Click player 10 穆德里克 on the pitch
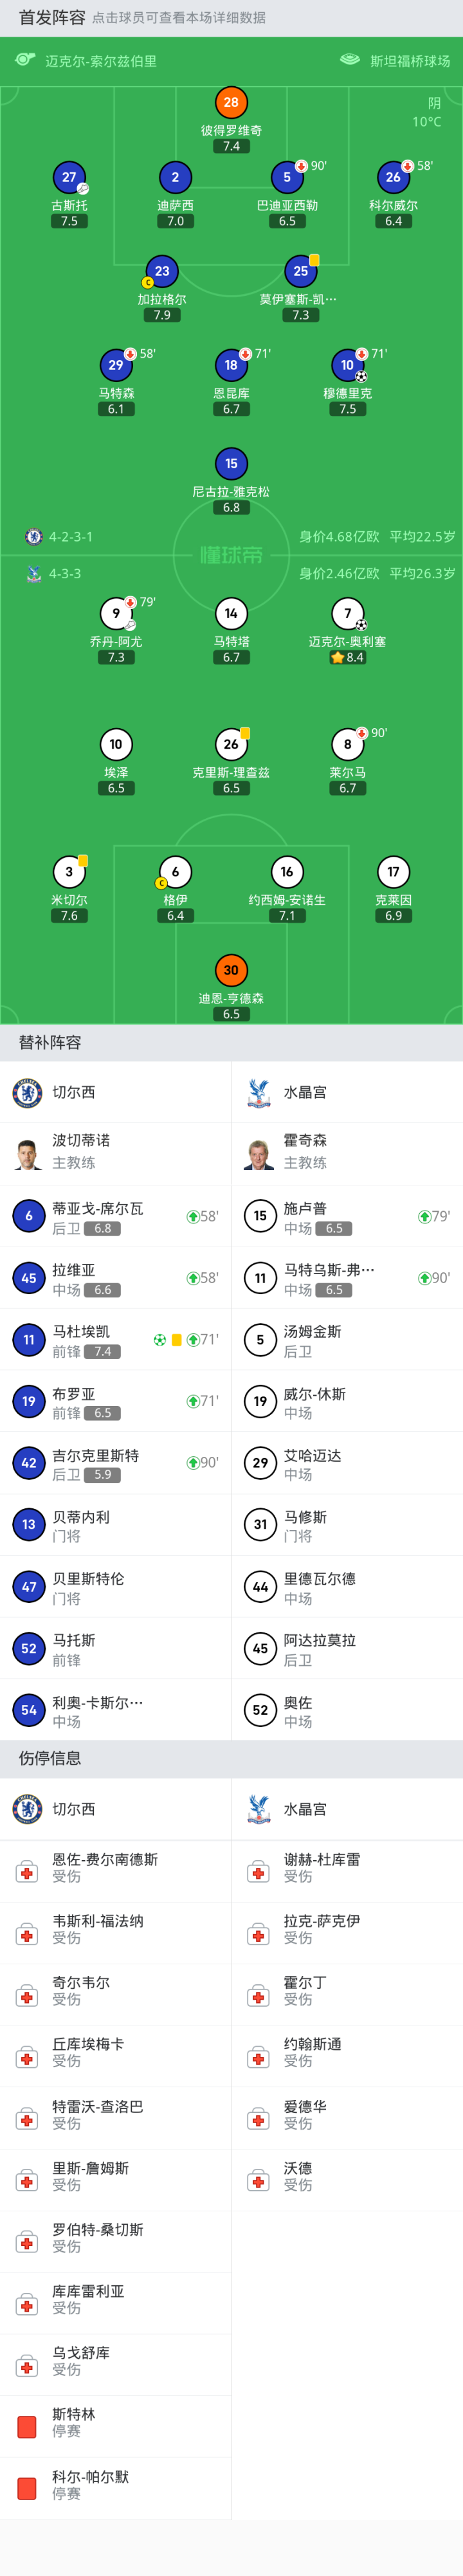The width and height of the screenshot is (463, 2576). 347,366
